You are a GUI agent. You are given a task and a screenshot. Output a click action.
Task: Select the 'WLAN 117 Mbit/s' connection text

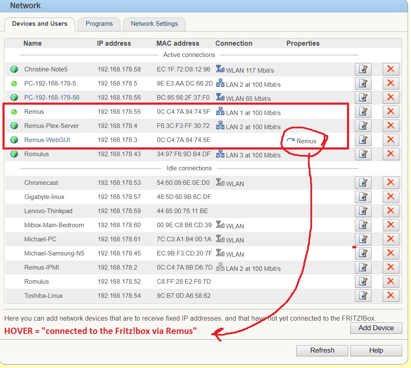coord(250,71)
